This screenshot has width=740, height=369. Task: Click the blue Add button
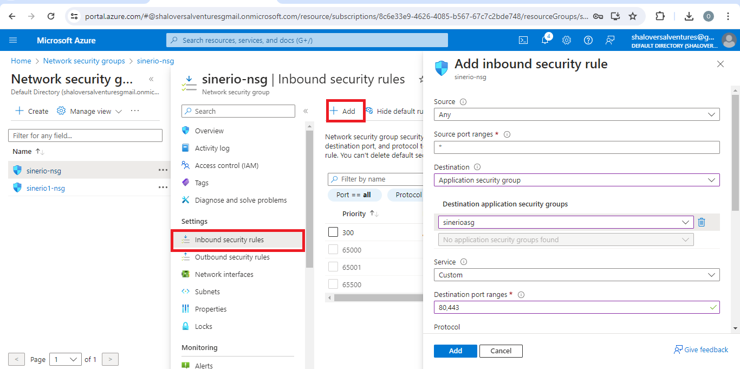coord(455,351)
